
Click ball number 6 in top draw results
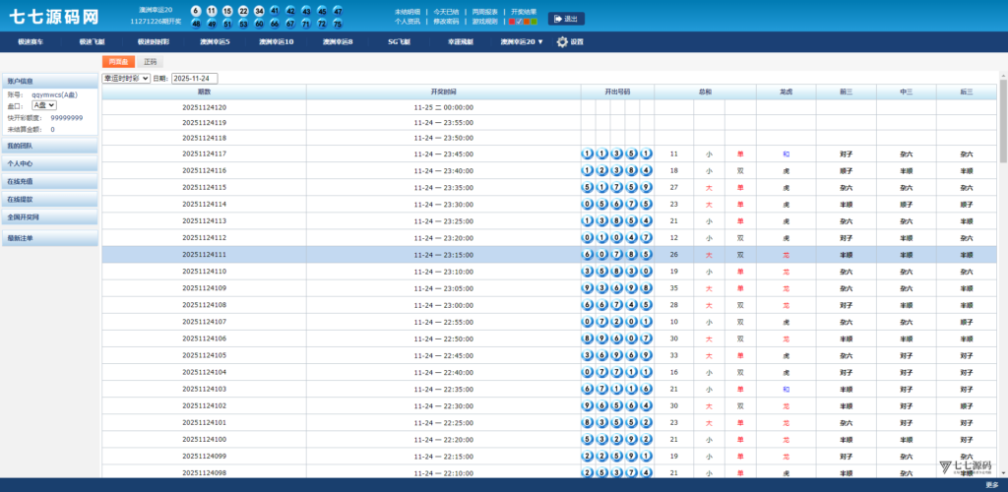point(196,10)
